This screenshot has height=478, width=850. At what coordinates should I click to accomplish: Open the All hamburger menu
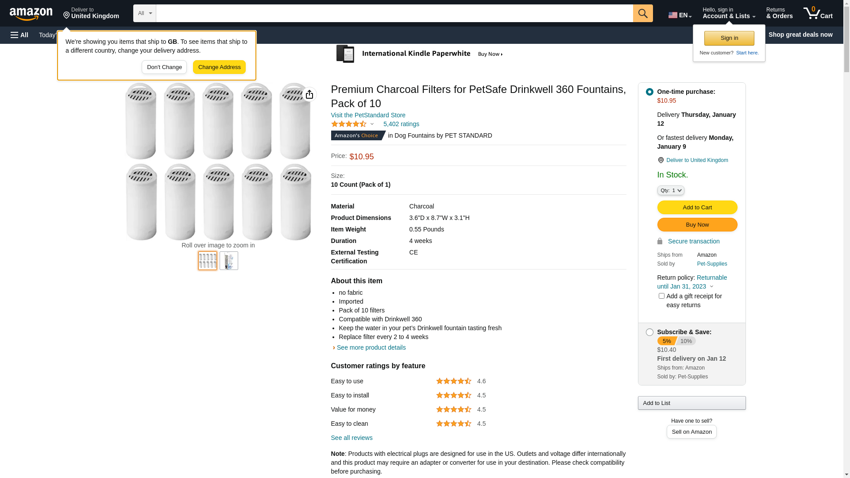pyautogui.click(x=19, y=35)
